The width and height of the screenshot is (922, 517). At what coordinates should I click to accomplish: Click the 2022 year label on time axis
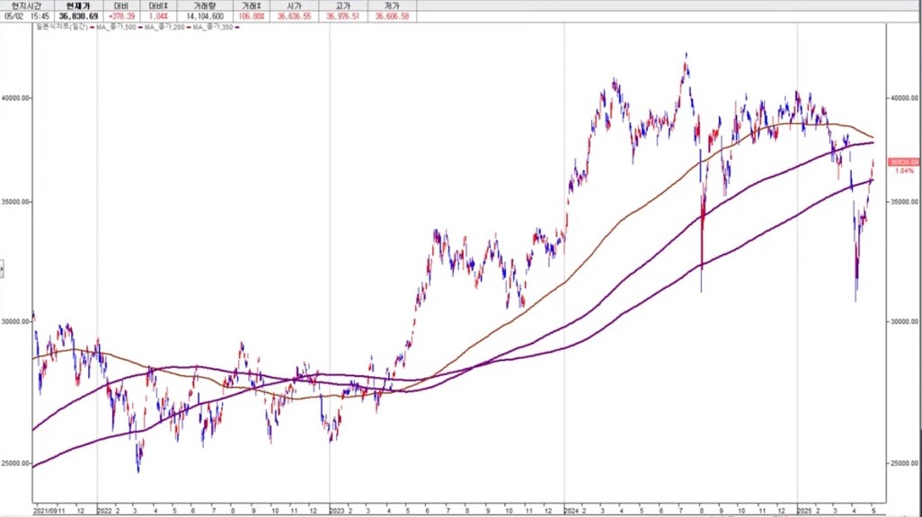[x=104, y=511]
